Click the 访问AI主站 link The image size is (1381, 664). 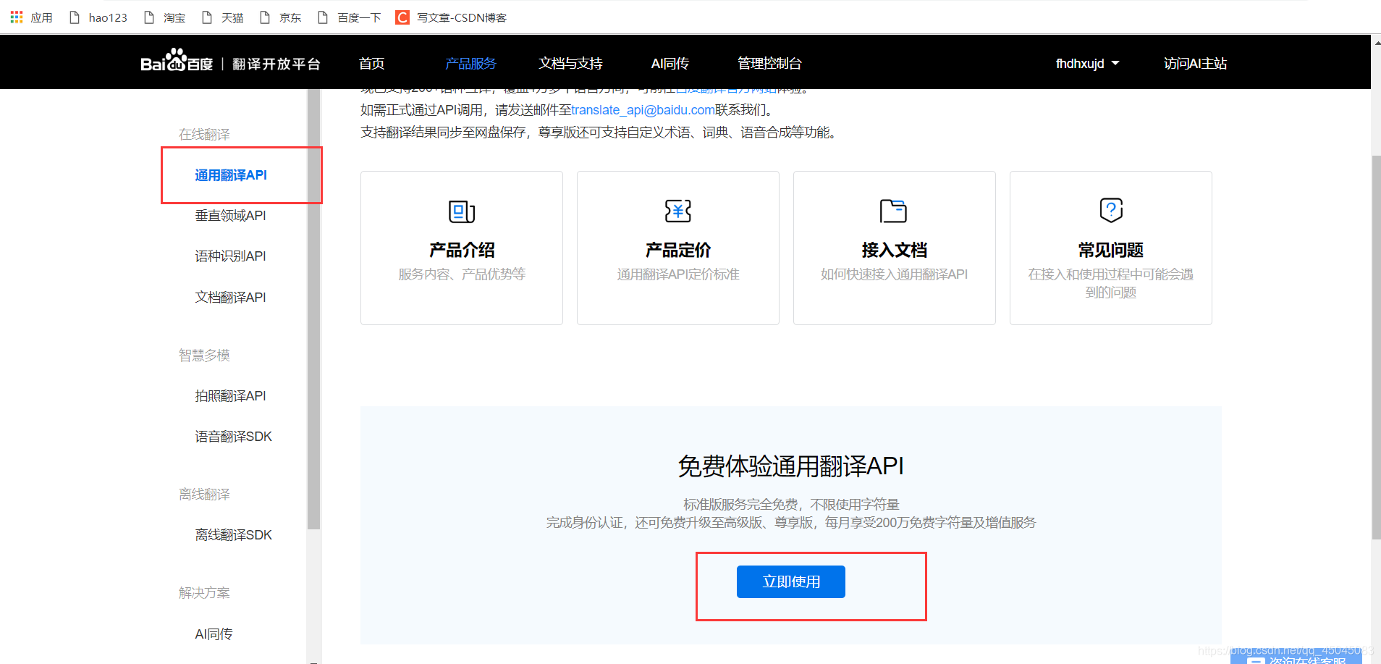1195,64
